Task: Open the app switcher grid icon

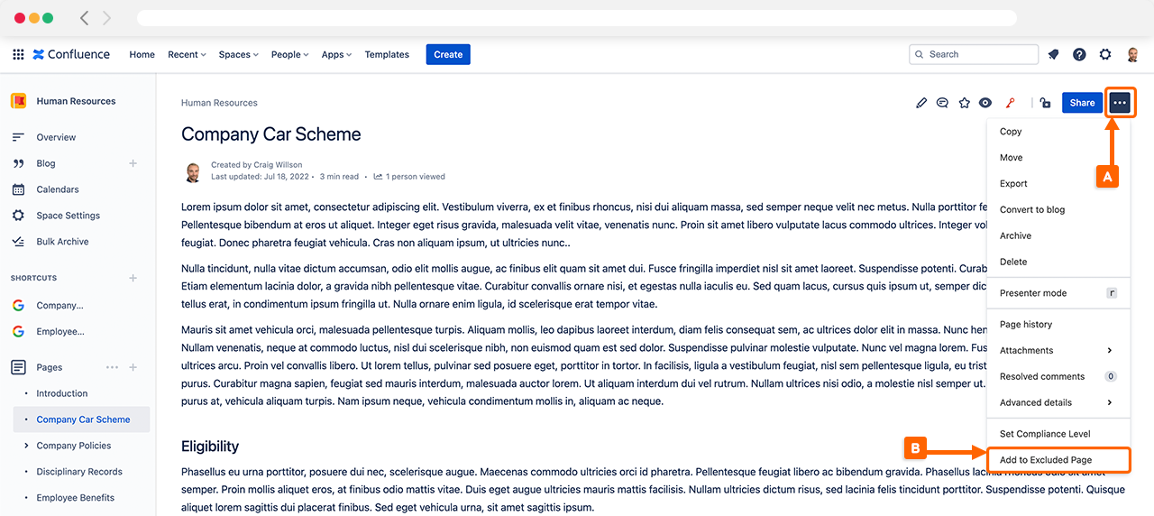Action: coord(18,54)
